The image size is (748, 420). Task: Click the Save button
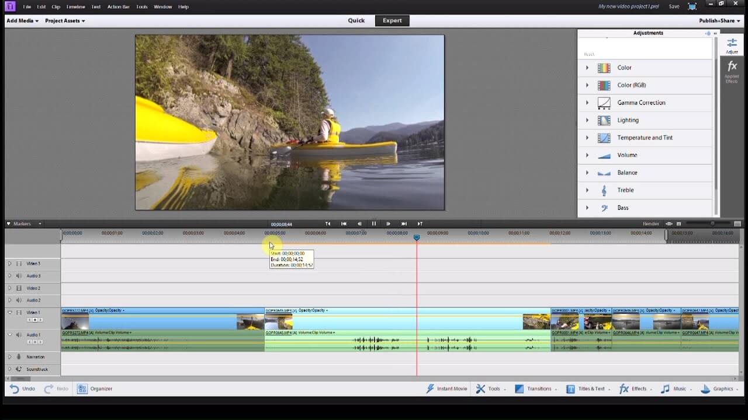click(674, 6)
